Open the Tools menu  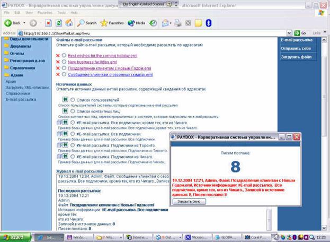[x=61, y=13]
